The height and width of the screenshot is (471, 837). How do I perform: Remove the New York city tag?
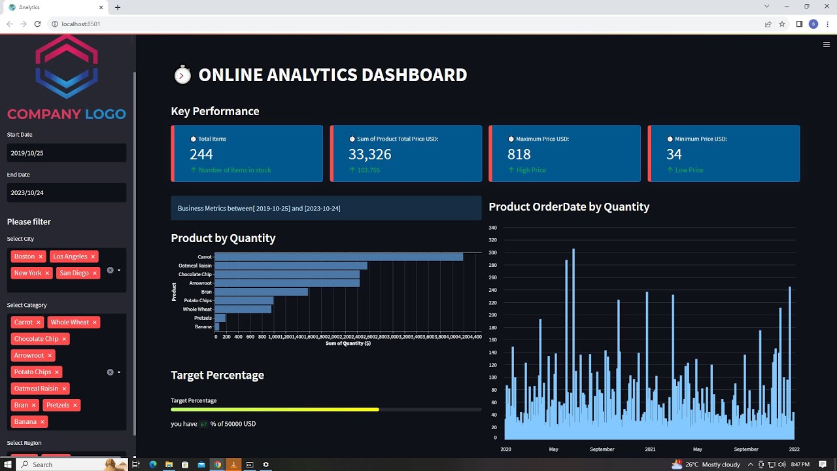click(x=47, y=273)
